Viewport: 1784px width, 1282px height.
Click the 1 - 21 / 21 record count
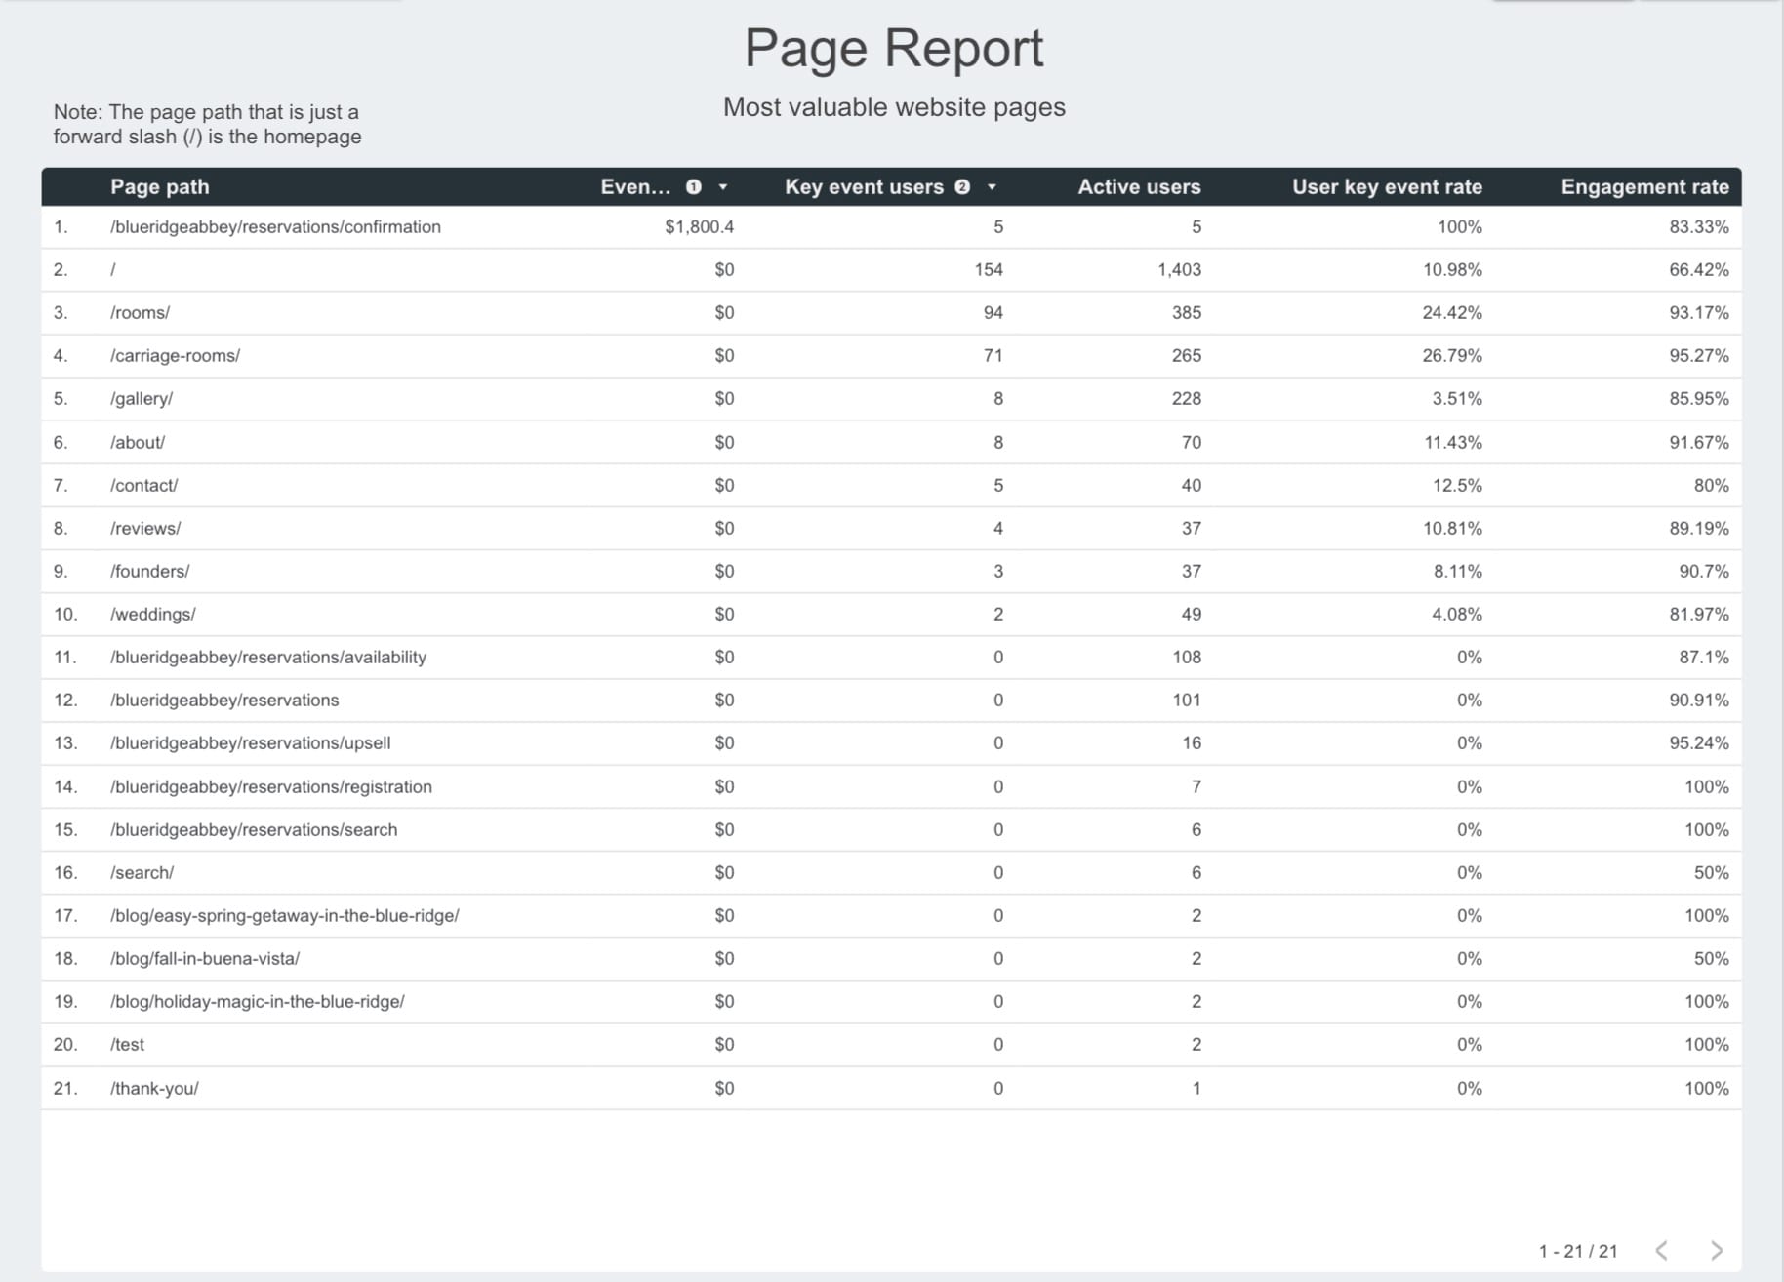(x=1577, y=1249)
